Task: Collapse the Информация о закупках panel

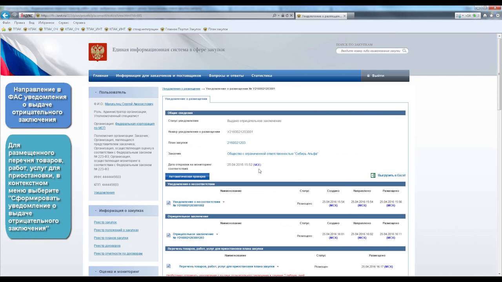Action: click(x=95, y=211)
